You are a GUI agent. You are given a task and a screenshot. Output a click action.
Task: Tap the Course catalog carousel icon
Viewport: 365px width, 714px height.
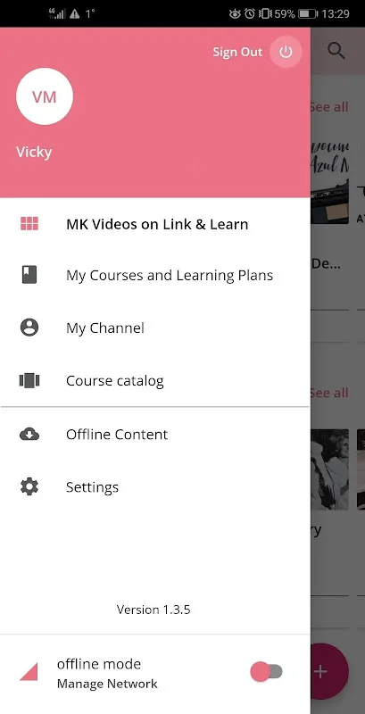click(29, 380)
